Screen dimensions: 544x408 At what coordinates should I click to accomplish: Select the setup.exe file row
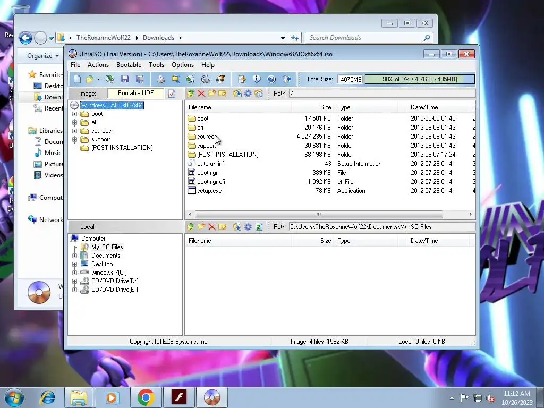pos(330,191)
